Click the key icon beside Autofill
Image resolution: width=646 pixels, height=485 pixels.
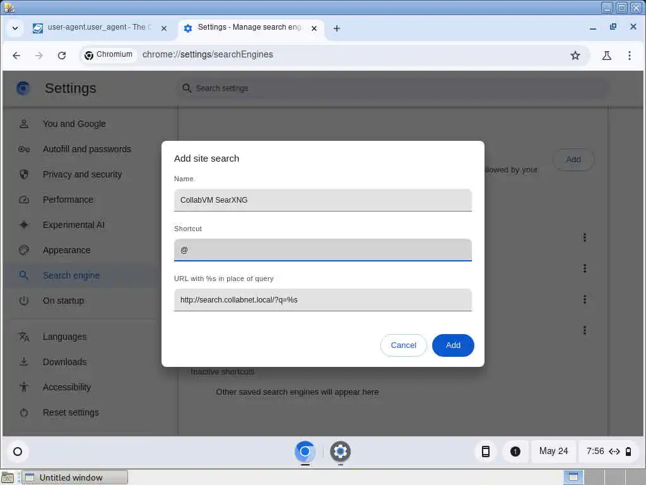tap(24, 149)
